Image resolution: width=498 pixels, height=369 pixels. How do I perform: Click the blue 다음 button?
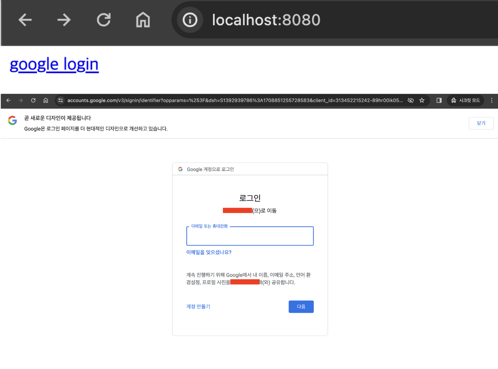pyautogui.click(x=301, y=307)
